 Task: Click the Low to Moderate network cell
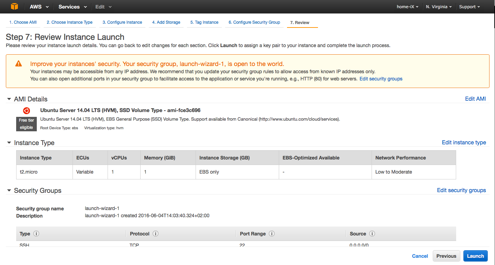(x=414, y=172)
